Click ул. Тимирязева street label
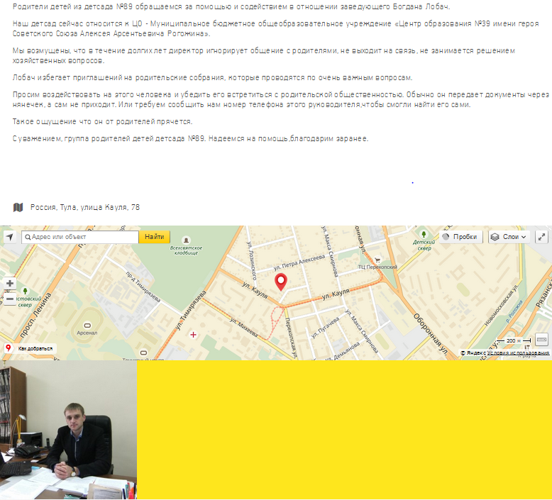Viewport: 552px width, 500px height. pyautogui.click(x=191, y=310)
